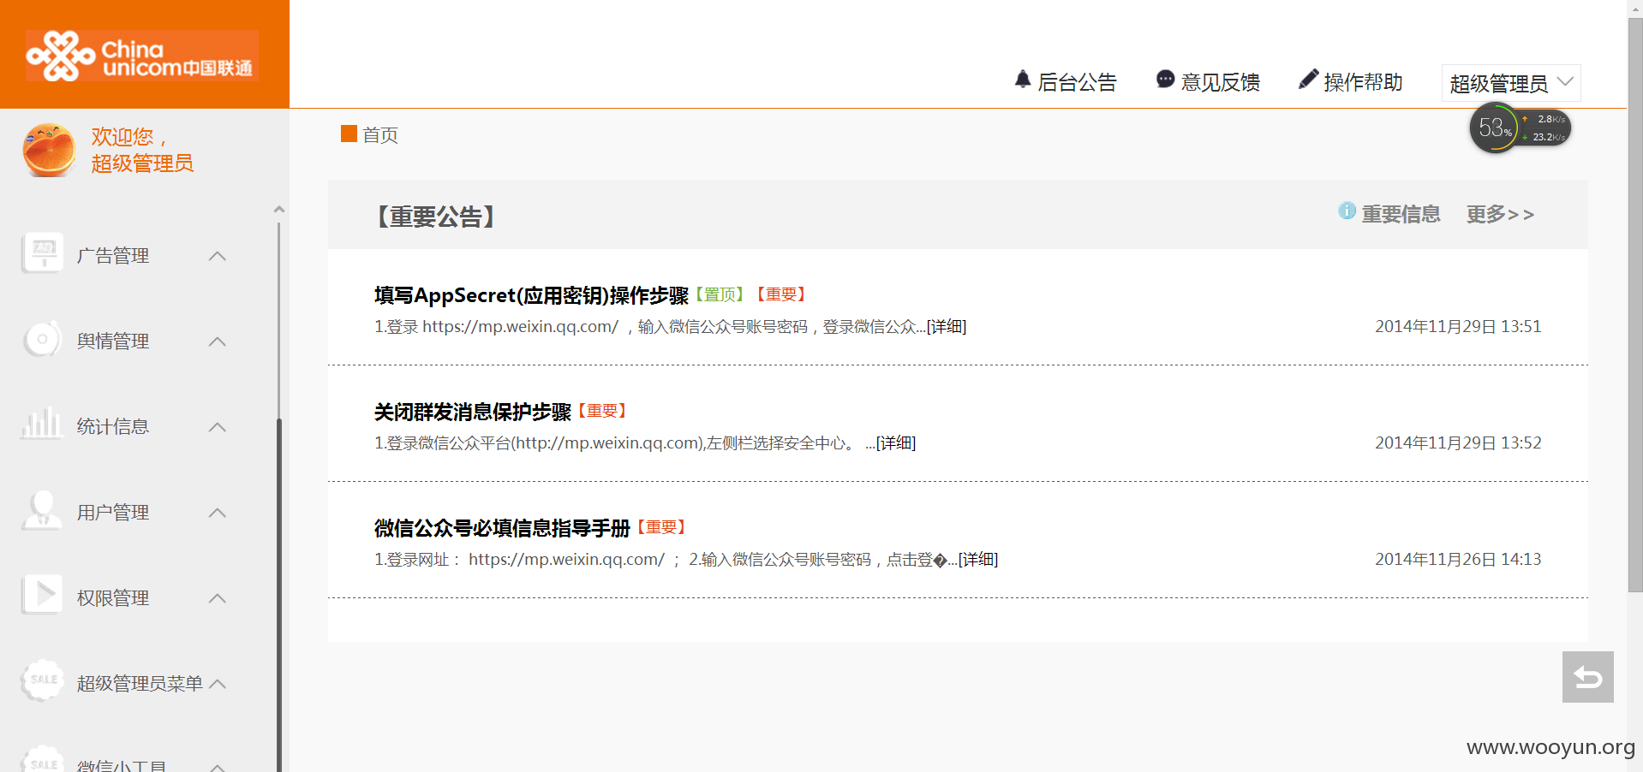
Task: Open 意见反馈 feedback link
Action: pos(1220,82)
